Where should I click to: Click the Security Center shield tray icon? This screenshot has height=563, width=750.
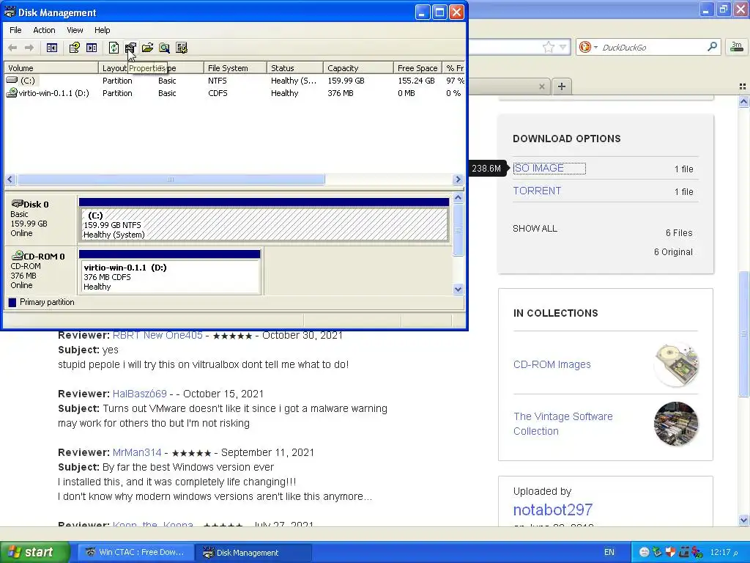point(671,552)
